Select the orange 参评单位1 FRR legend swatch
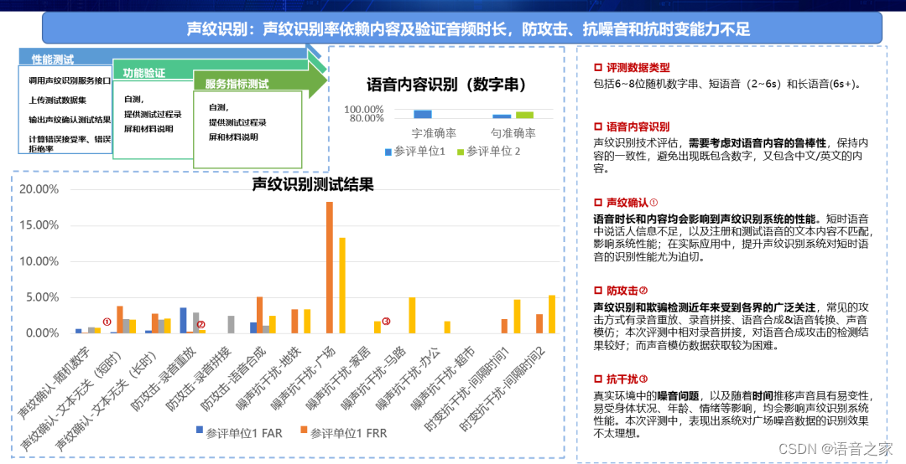This screenshot has width=906, height=464. pos(304,430)
